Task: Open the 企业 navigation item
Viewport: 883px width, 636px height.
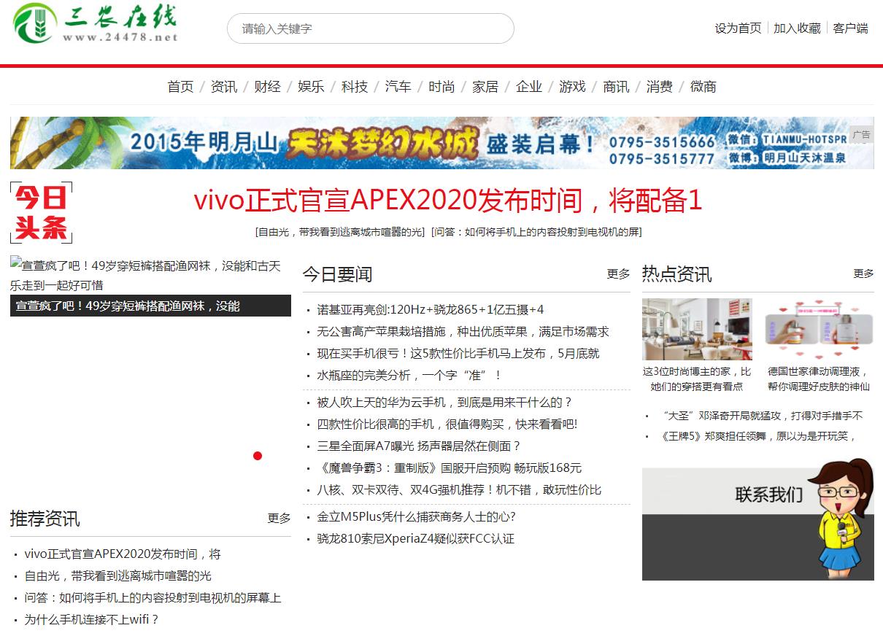Action: point(529,87)
